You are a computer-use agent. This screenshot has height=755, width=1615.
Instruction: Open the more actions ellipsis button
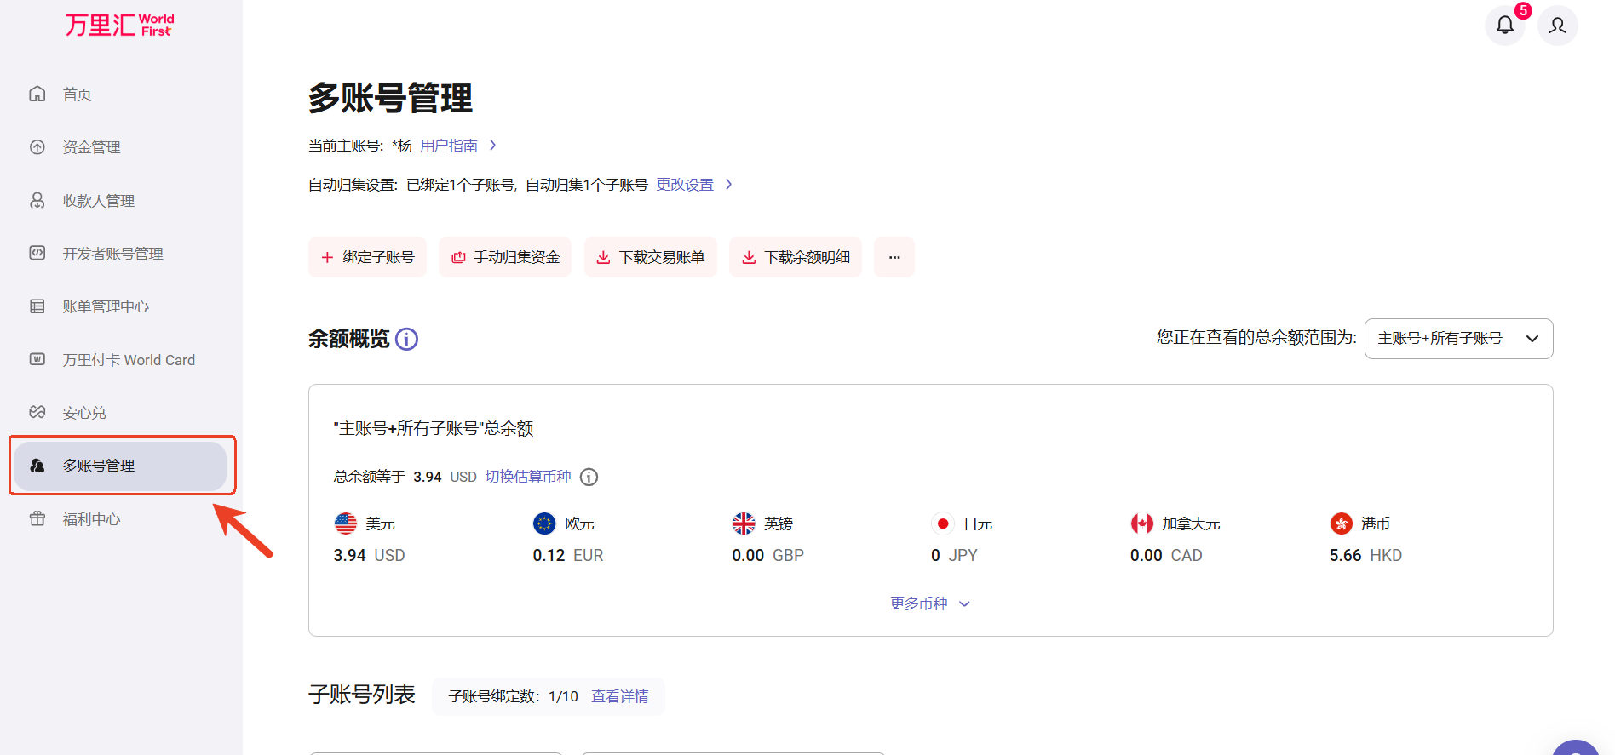(x=894, y=257)
